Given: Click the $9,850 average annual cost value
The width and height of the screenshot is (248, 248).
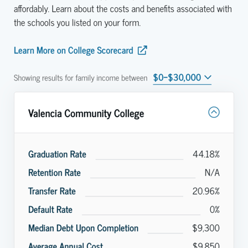Looking at the screenshot, I should [206, 245].
